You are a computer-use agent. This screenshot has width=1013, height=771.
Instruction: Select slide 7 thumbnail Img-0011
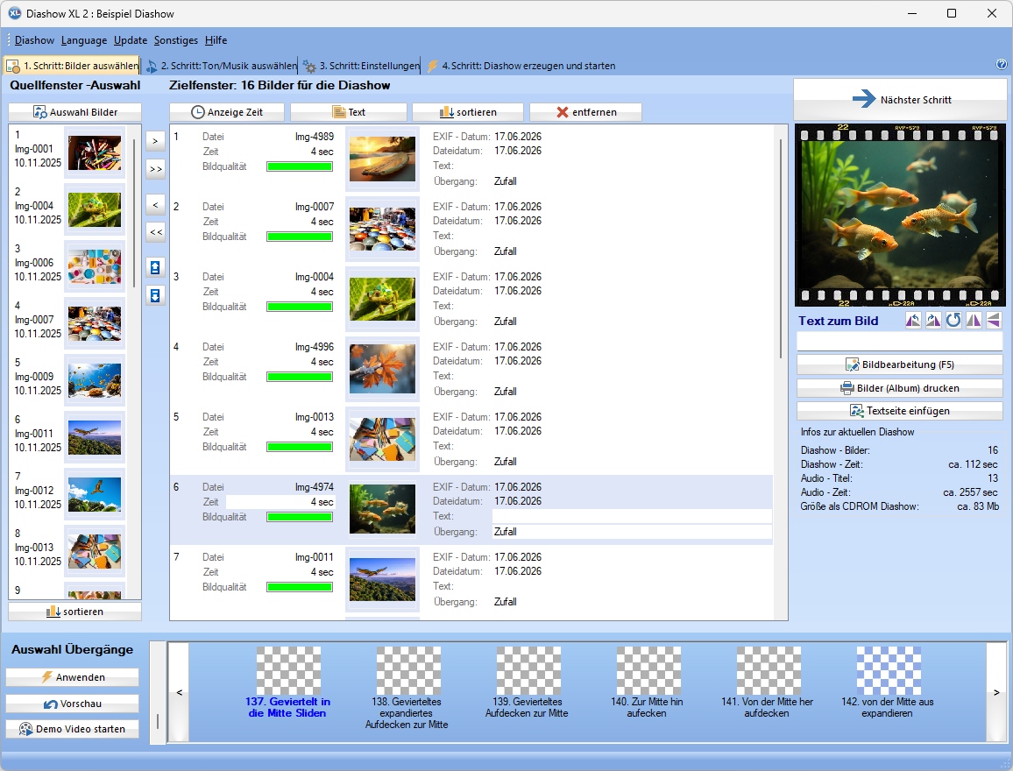pyautogui.click(x=382, y=580)
